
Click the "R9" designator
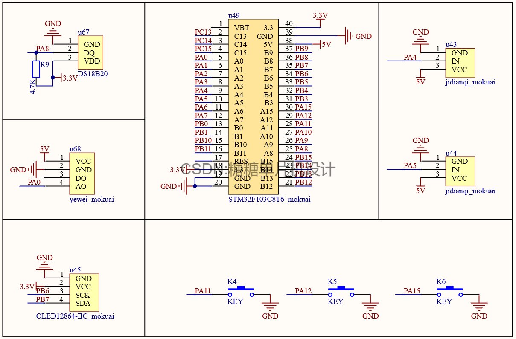(44, 64)
